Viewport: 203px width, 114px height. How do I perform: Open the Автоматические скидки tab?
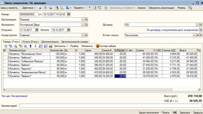pos(75,42)
